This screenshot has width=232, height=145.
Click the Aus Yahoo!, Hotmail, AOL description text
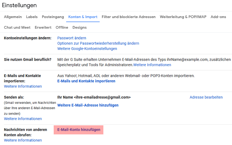(126, 76)
